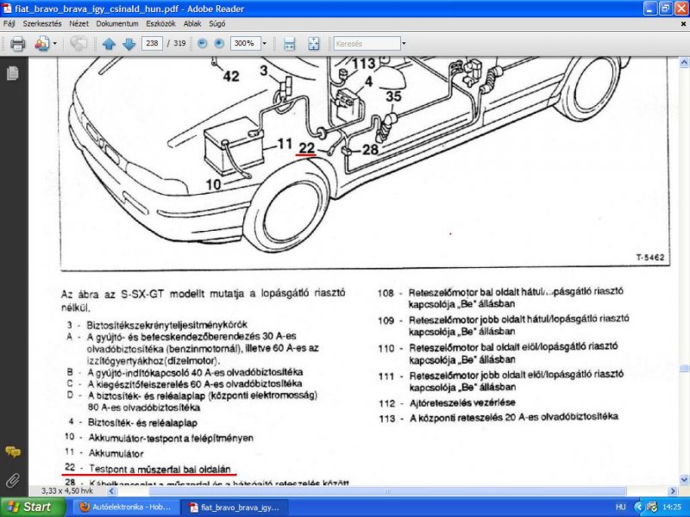Click diagram label number 113
This screenshot has height=517, width=690.
point(363,65)
